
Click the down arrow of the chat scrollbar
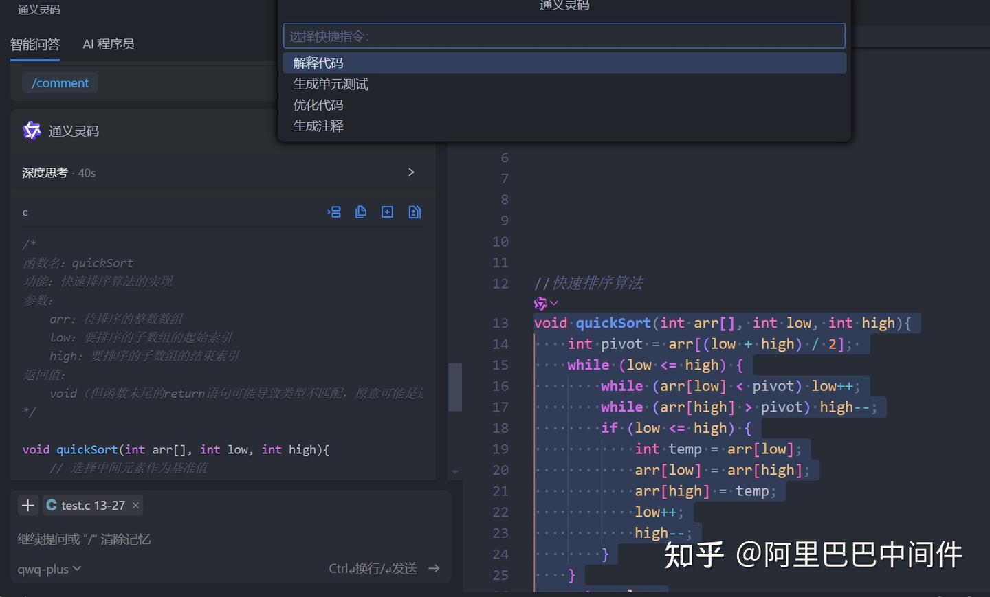coord(454,472)
